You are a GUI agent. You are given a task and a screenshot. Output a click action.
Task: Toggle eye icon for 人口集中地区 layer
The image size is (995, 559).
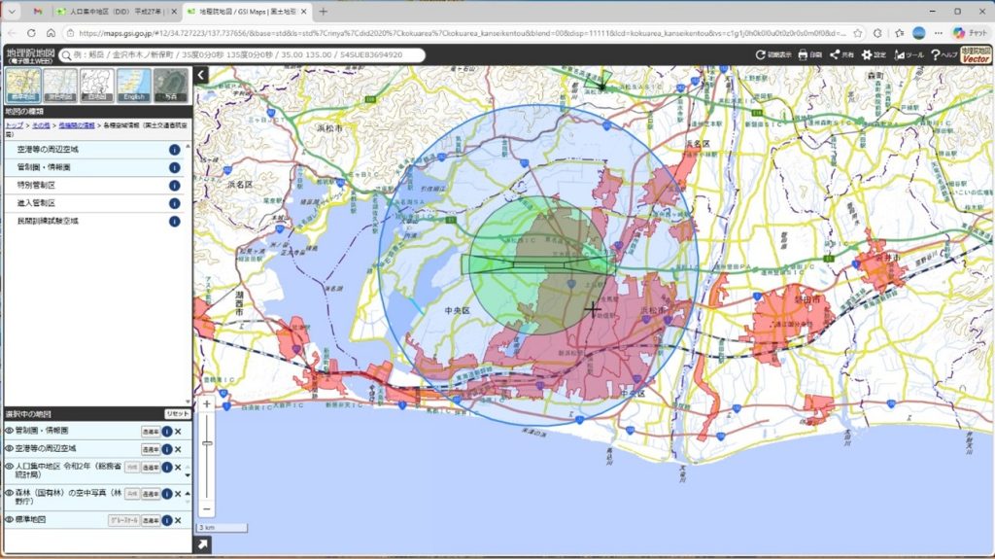click(x=10, y=467)
